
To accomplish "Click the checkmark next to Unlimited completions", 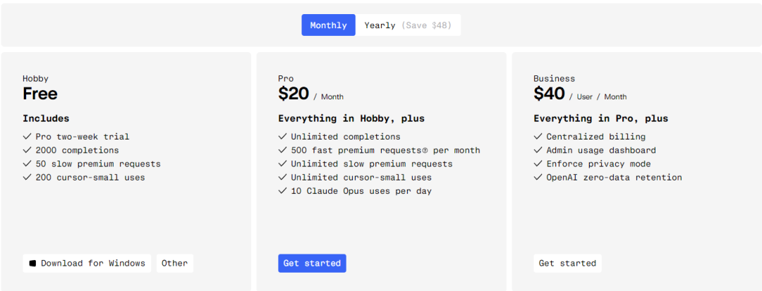I will 282,137.
